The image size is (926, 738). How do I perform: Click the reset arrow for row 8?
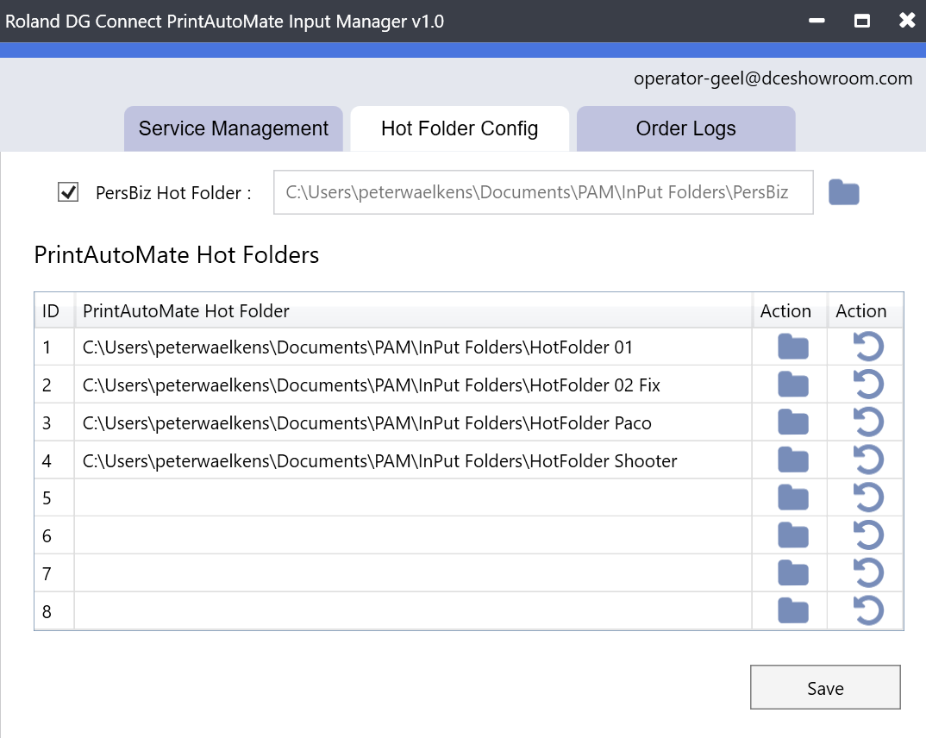point(868,611)
